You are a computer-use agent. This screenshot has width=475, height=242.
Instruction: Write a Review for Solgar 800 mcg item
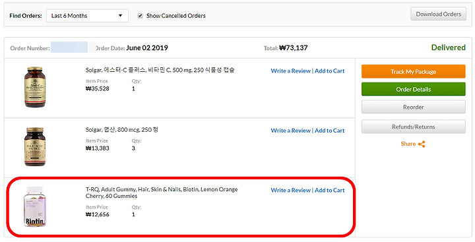(x=290, y=131)
